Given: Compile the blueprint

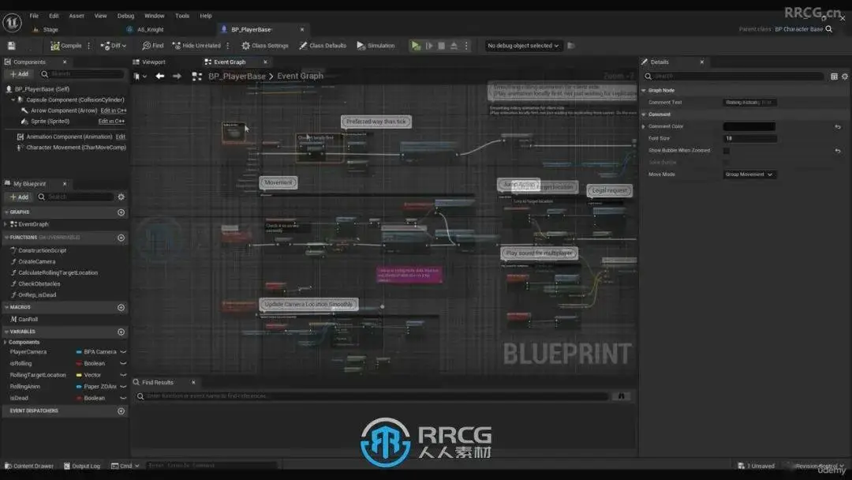Looking at the screenshot, I should point(65,46).
